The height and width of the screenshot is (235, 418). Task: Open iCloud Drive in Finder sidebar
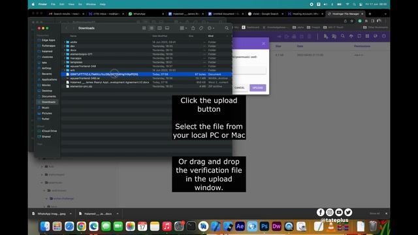pos(50,131)
